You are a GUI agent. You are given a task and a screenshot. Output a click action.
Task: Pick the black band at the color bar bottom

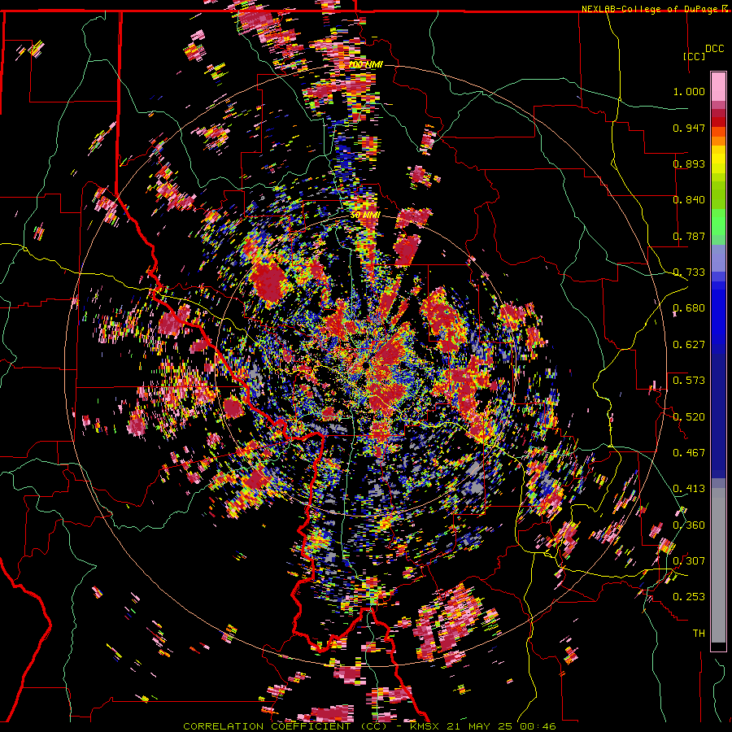718,647
